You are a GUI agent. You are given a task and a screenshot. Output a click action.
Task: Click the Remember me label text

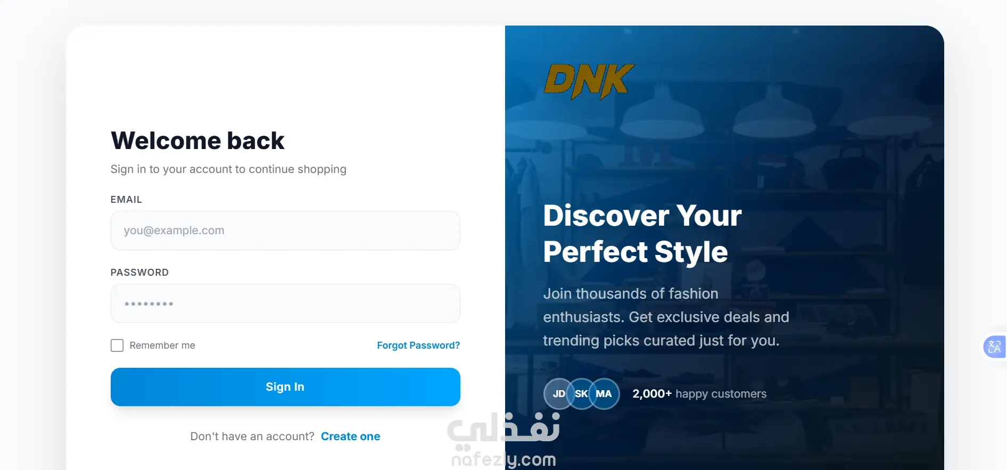pyautogui.click(x=162, y=345)
